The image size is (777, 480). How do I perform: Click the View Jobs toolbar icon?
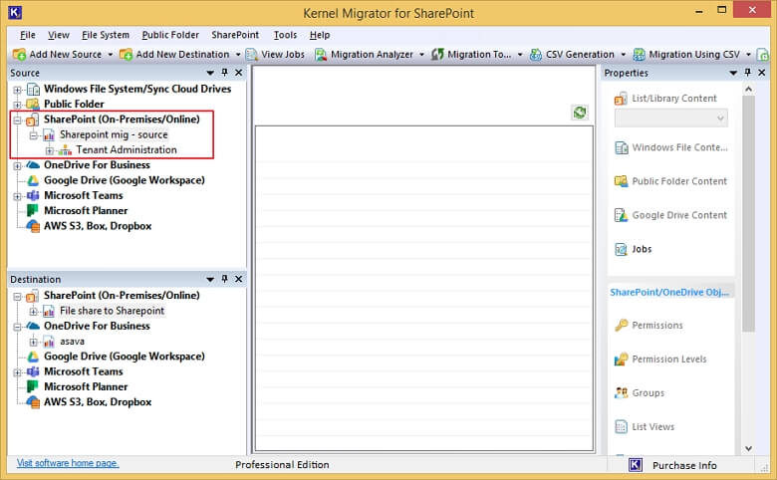[252, 55]
